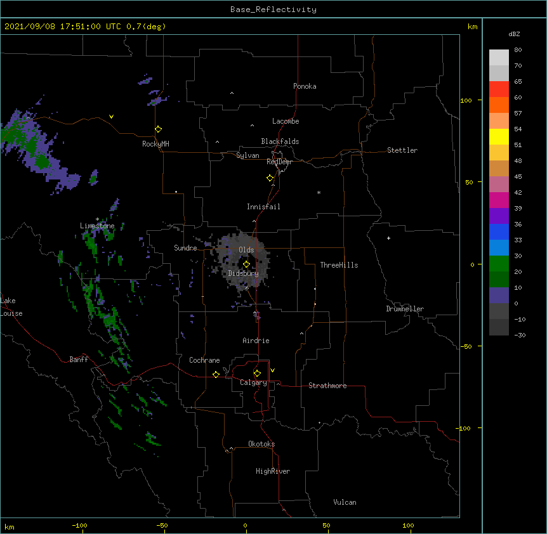Click the dBZ legend heading
Viewport: 547px width, 534px height.
(x=514, y=34)
